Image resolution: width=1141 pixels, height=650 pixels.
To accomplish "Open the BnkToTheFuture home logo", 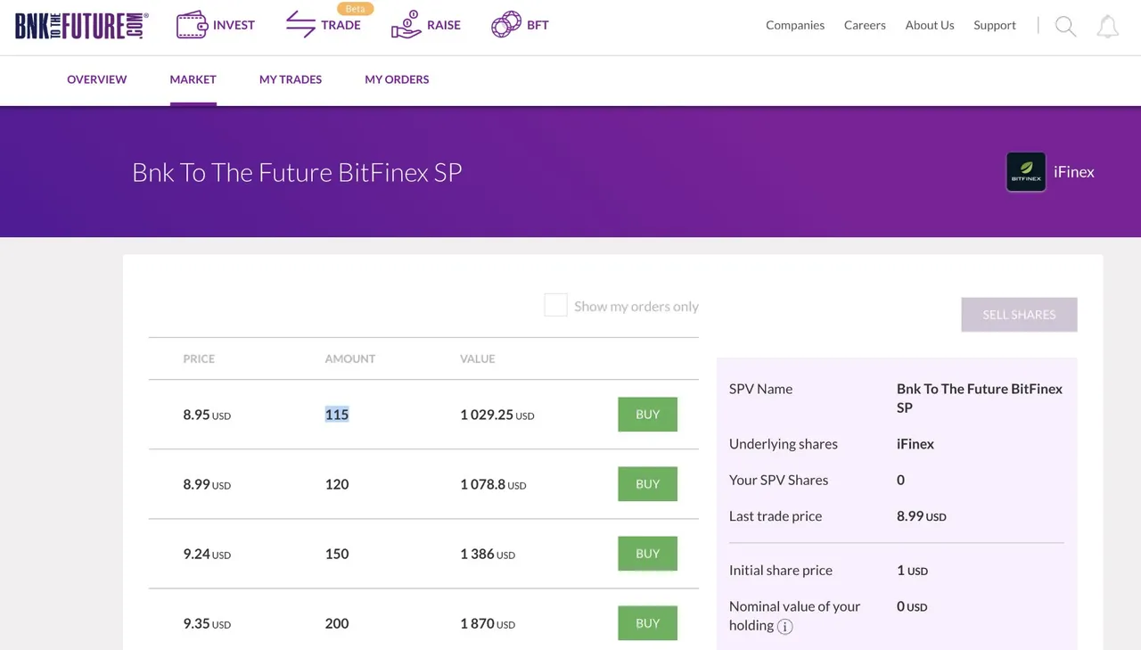I will (x=81, y=25).
